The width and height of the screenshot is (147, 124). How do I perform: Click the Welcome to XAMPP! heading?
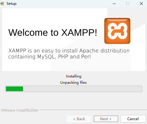click(x=52, y=32)
